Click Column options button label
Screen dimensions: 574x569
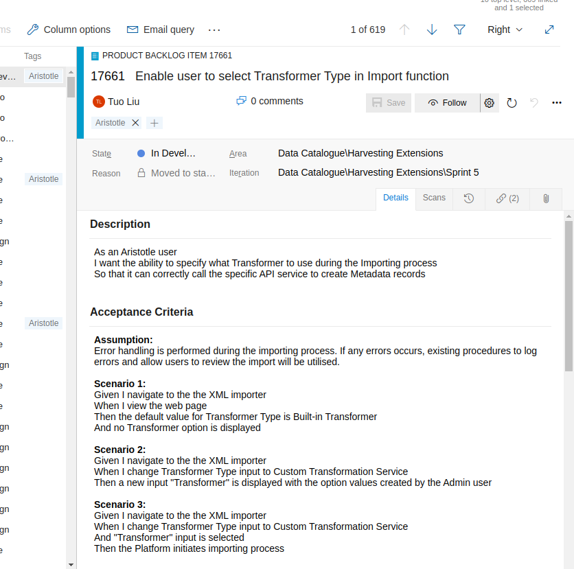77,30
